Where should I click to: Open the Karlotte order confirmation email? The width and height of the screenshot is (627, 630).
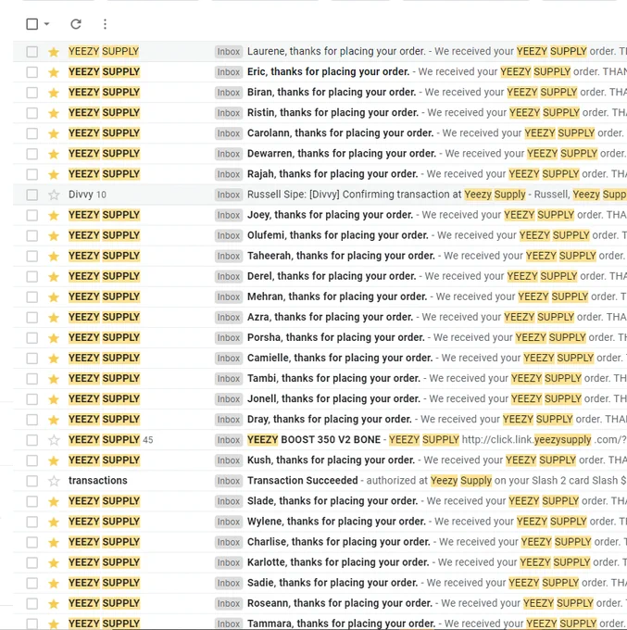[338, 562]
